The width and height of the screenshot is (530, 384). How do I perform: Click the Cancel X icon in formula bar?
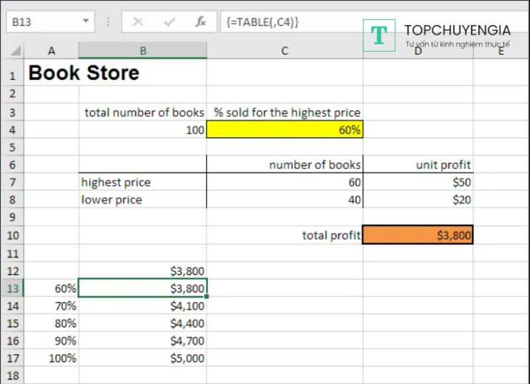pos(138,22)
